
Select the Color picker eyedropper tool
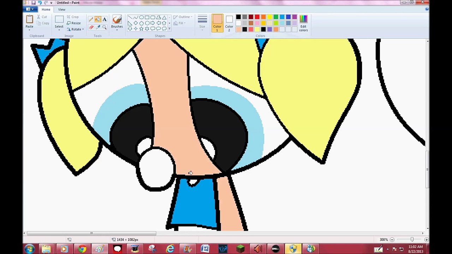click(x=98, y=27)
